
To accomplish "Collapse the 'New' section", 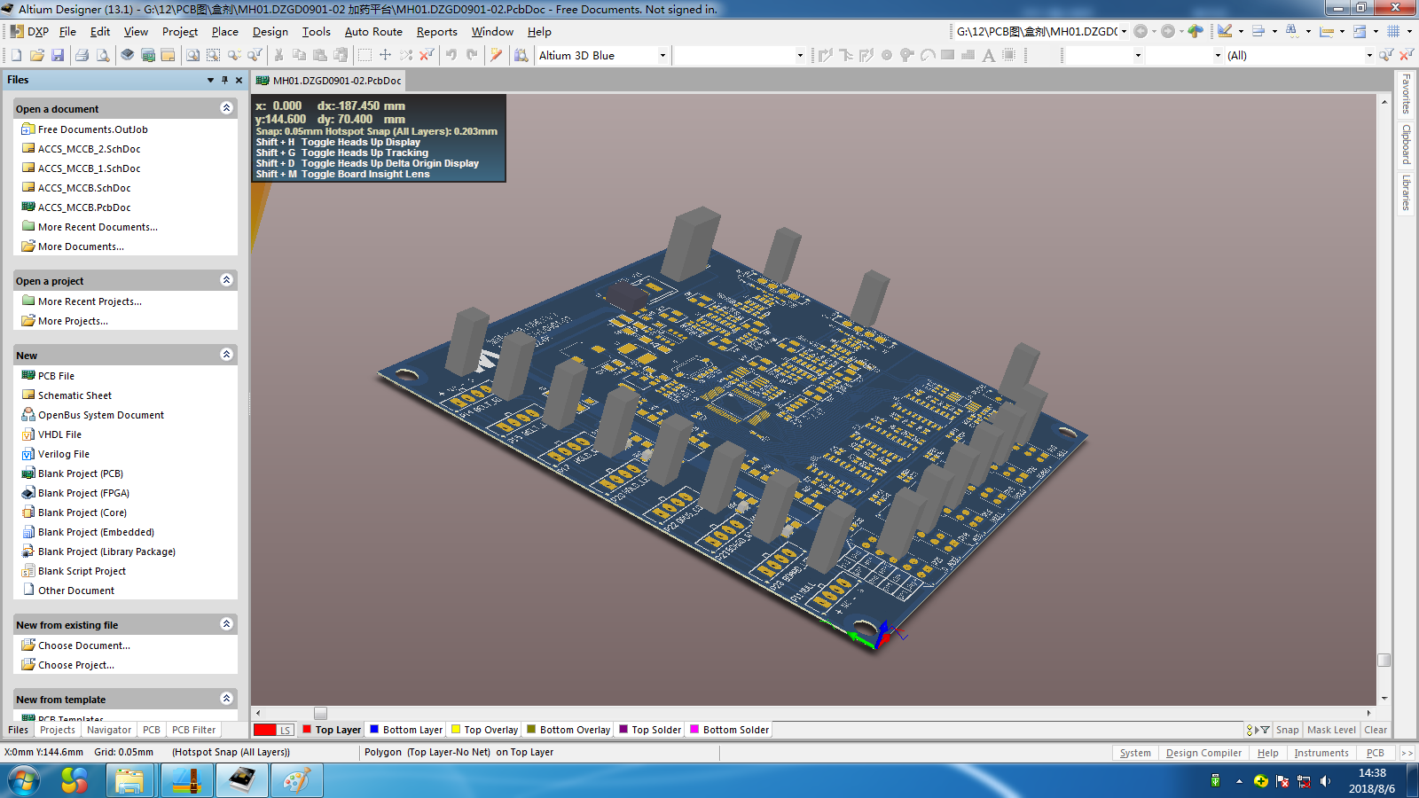I will [226, 355].
